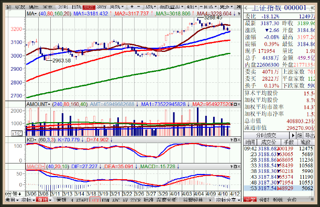
Task: Open the period selector at bottom left
Action: 13,193
